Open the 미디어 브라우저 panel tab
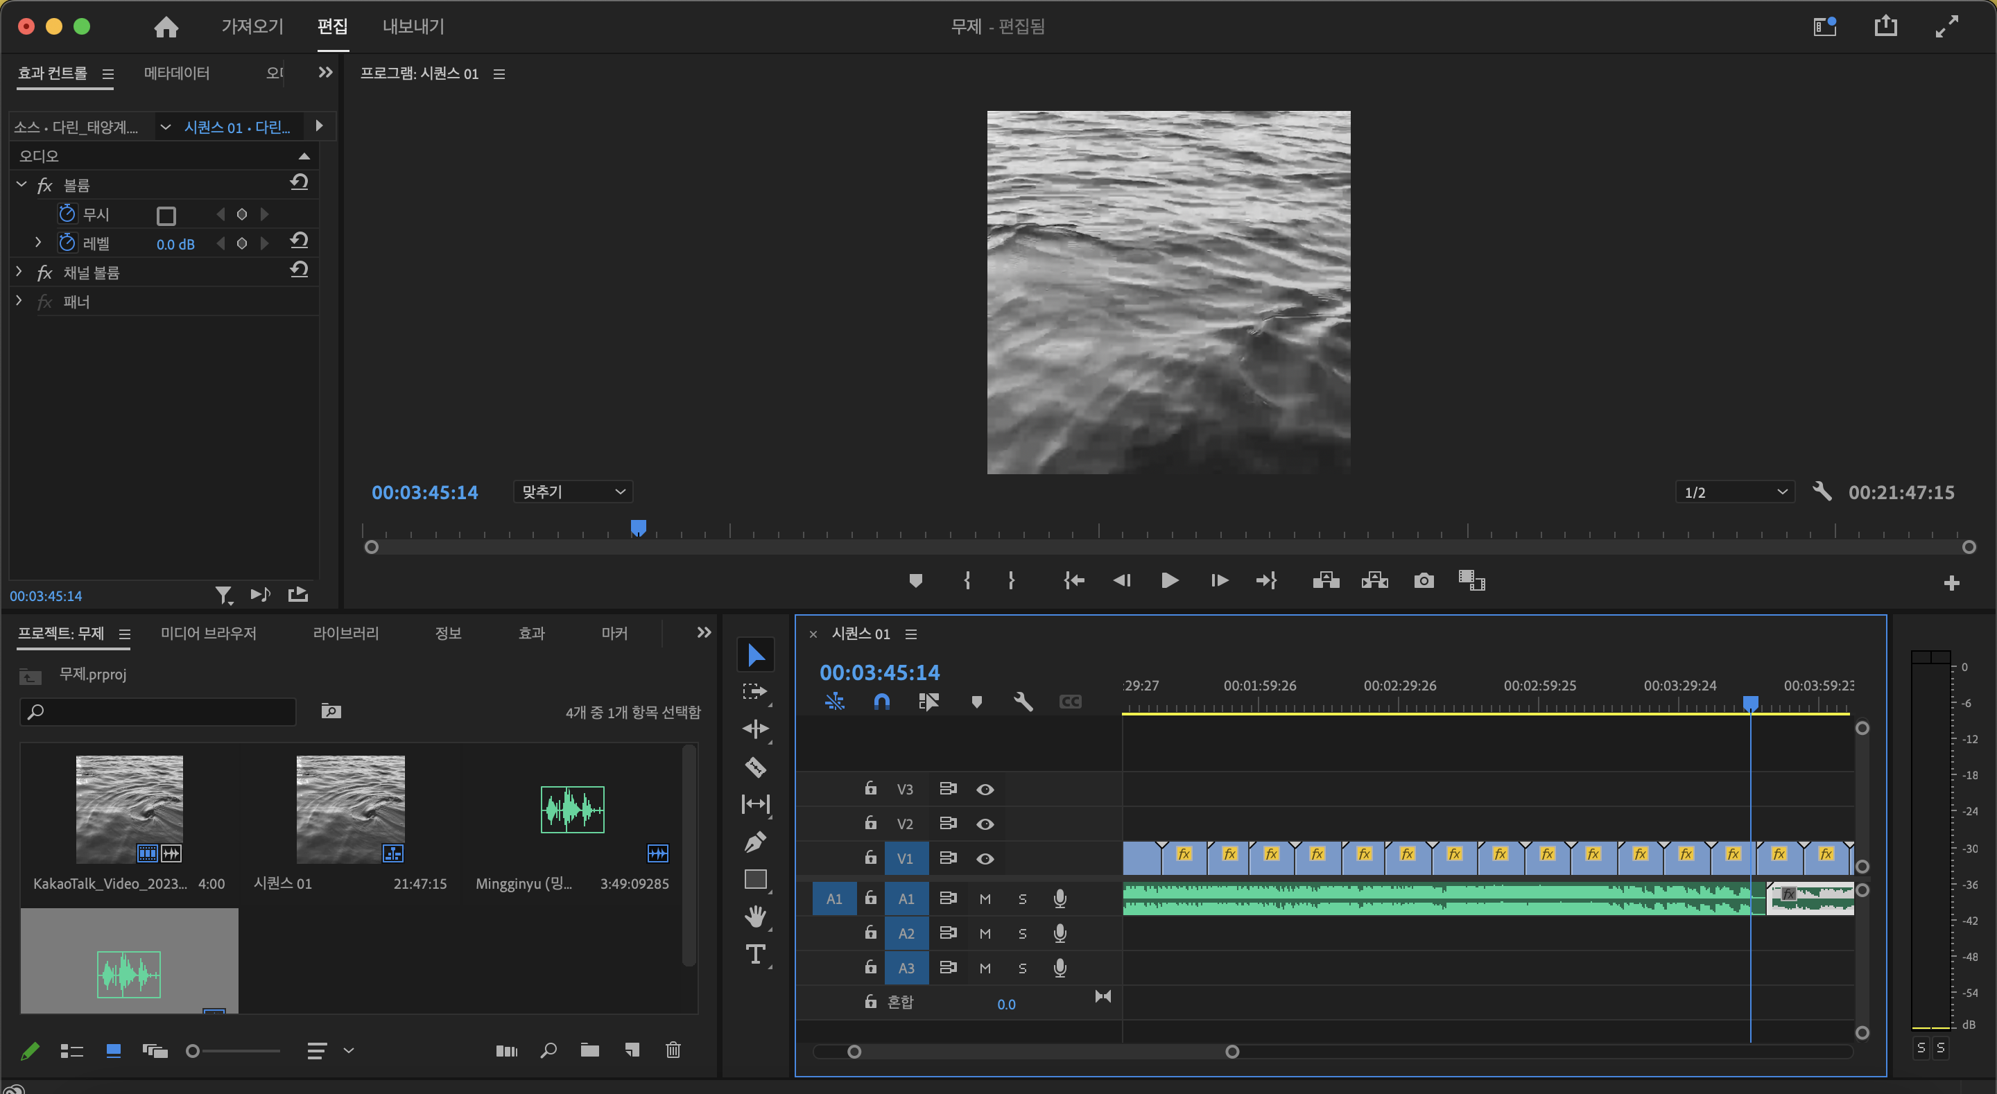The height and width of the screenshot is (1094, 1997). pyautogui.click(x=208, y=634)
